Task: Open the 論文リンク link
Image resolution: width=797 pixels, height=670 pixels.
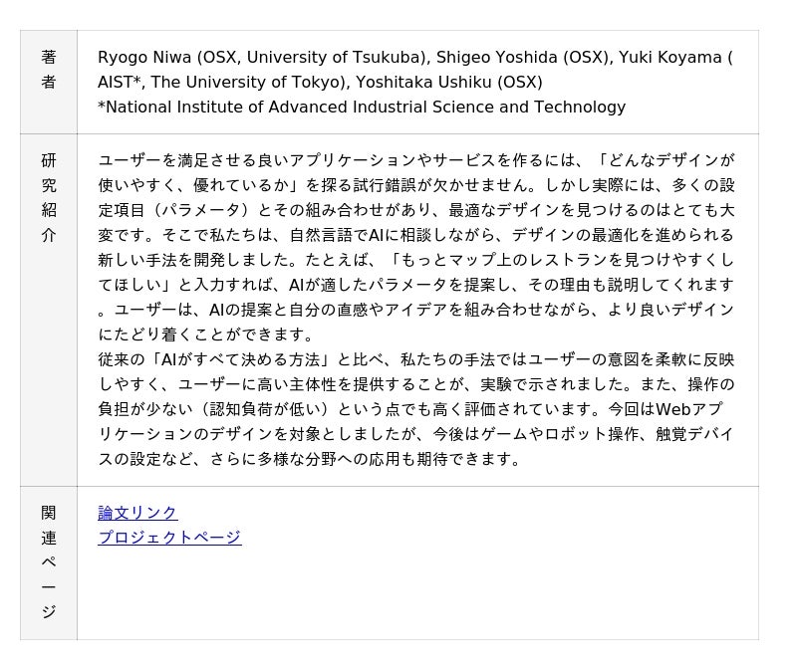Action: 137,513
